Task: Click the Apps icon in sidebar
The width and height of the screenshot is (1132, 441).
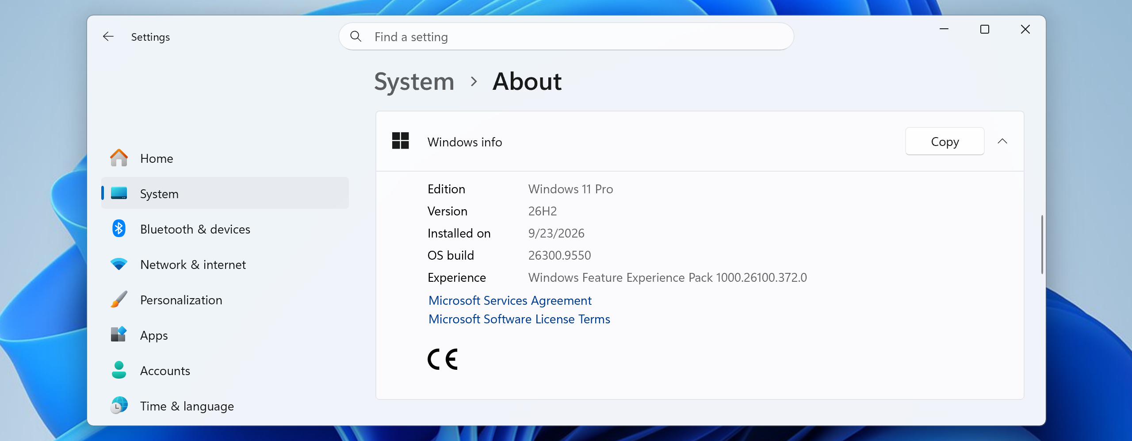Action: coord(119,334)
